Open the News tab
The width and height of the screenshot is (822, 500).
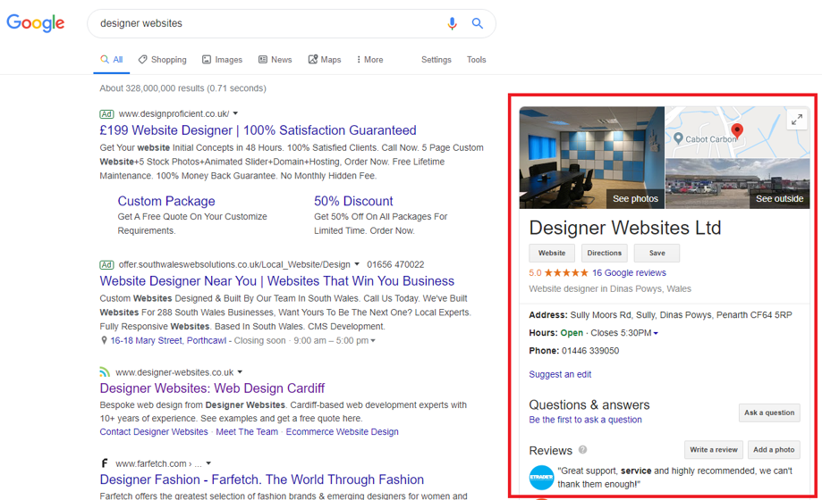[275, 60]
